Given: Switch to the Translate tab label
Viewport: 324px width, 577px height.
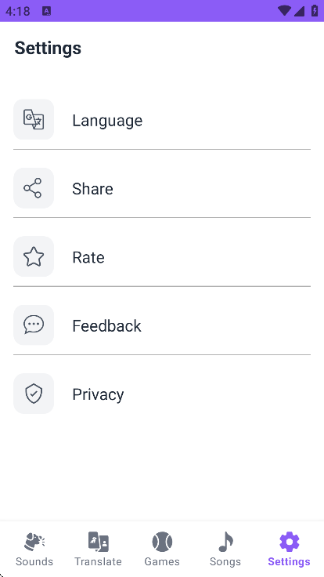Looking at the screenshot, I should coord(98,561).
